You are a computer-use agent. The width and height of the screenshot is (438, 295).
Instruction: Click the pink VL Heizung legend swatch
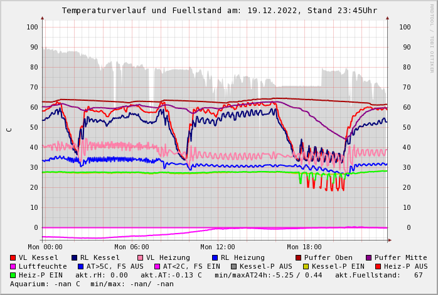pos(141,258)
